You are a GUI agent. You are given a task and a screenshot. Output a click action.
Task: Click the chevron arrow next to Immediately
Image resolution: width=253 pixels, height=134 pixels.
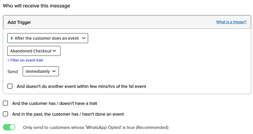point(54,71)
